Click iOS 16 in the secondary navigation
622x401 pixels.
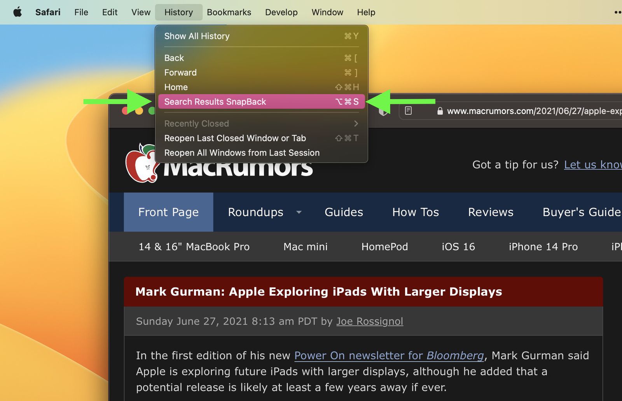pyautogui.click(x=458, y=246)
